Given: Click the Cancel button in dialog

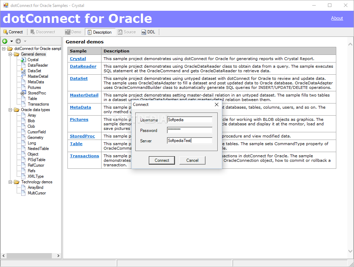Looking at the screenshot, I should [192, 160].
